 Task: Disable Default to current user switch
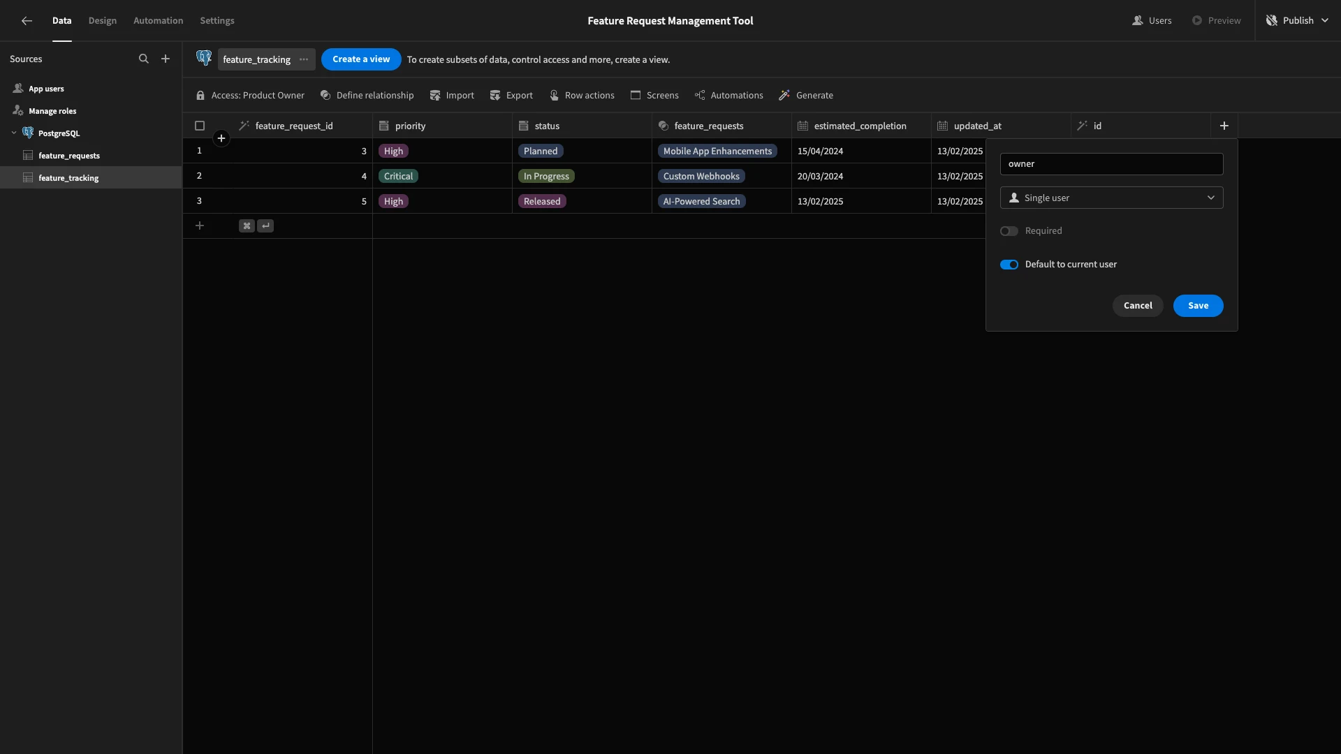pyautogui.click(x=1009, y=265)
